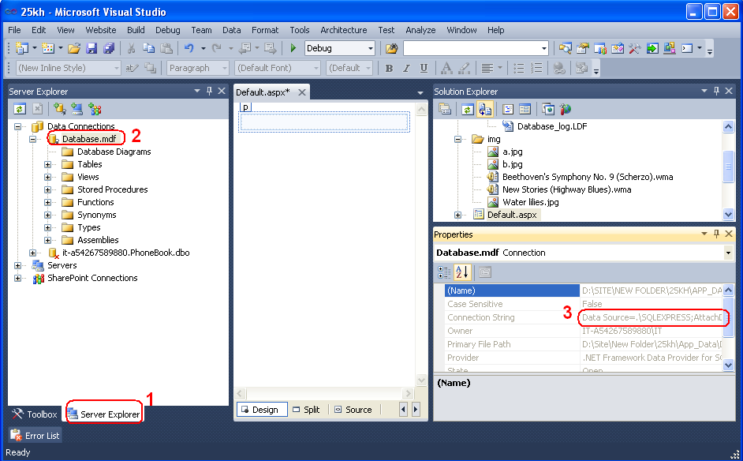
Task: Open the Build menu
Action: coord(136,30)
